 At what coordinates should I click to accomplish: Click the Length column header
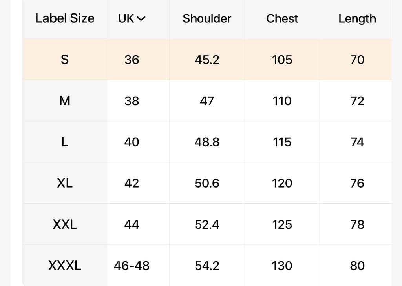click(357, 19)
